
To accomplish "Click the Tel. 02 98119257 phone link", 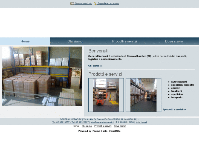I will coord(61,122).
